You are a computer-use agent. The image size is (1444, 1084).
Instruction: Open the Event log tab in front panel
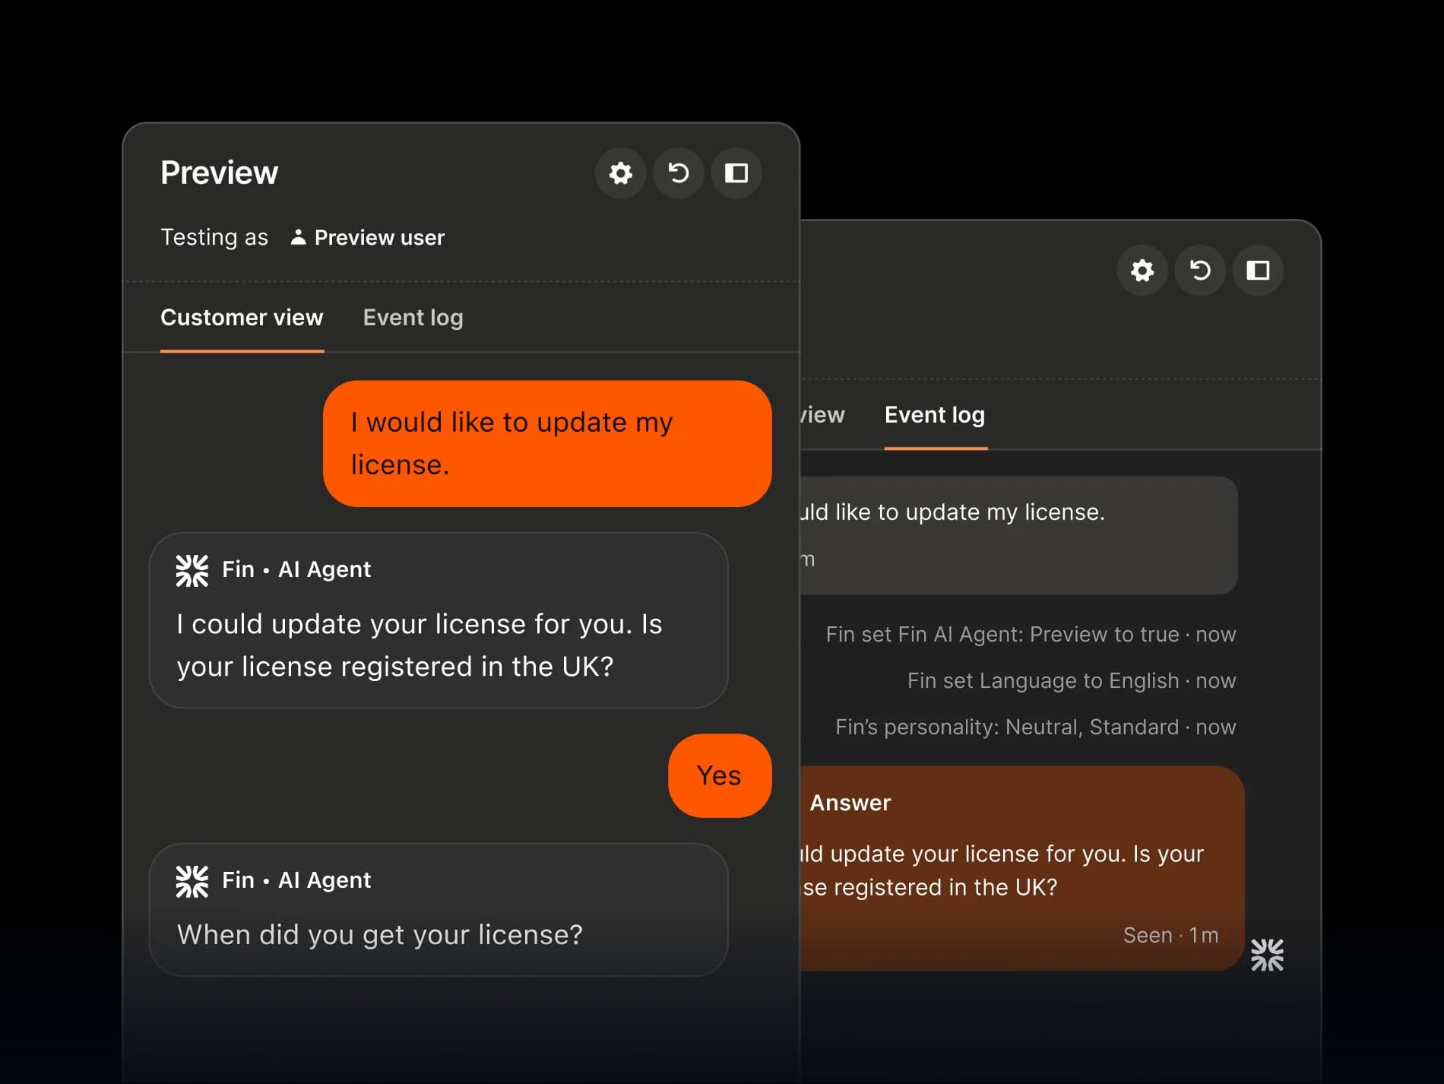tap(413, 318)
